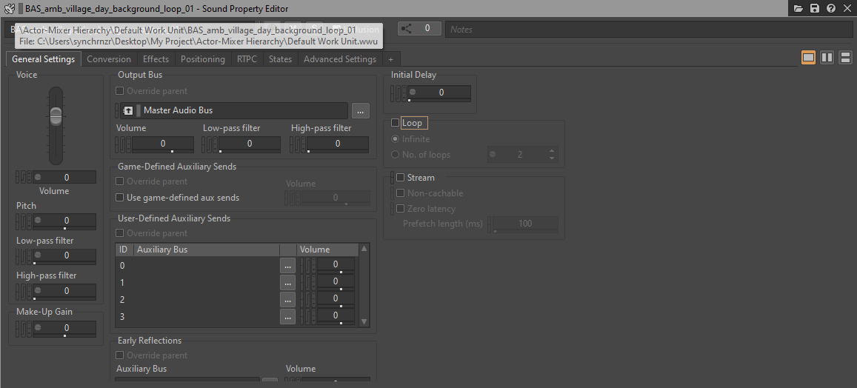Screen dimensions: 857x388
Task: Click the scroll down arrow of auxiliary sends list
Action: (x=364, y=322)
